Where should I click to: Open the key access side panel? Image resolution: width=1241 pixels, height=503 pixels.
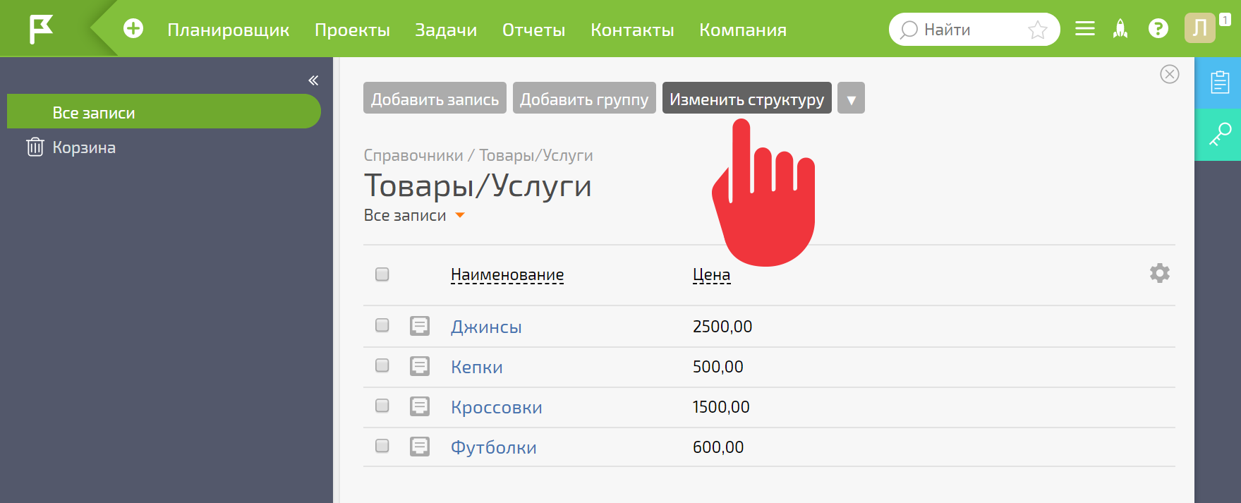point(1219,134)
